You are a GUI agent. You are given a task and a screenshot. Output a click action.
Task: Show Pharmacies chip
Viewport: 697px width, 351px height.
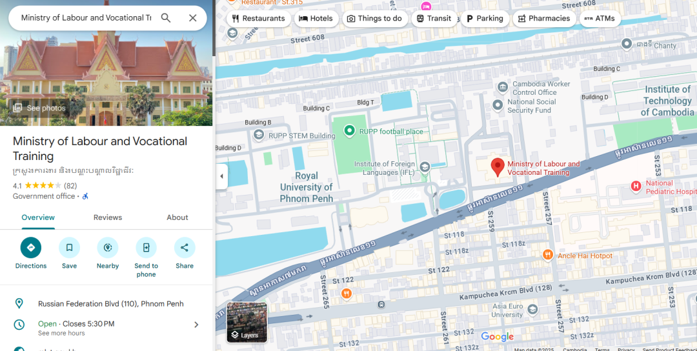(544, 18)
